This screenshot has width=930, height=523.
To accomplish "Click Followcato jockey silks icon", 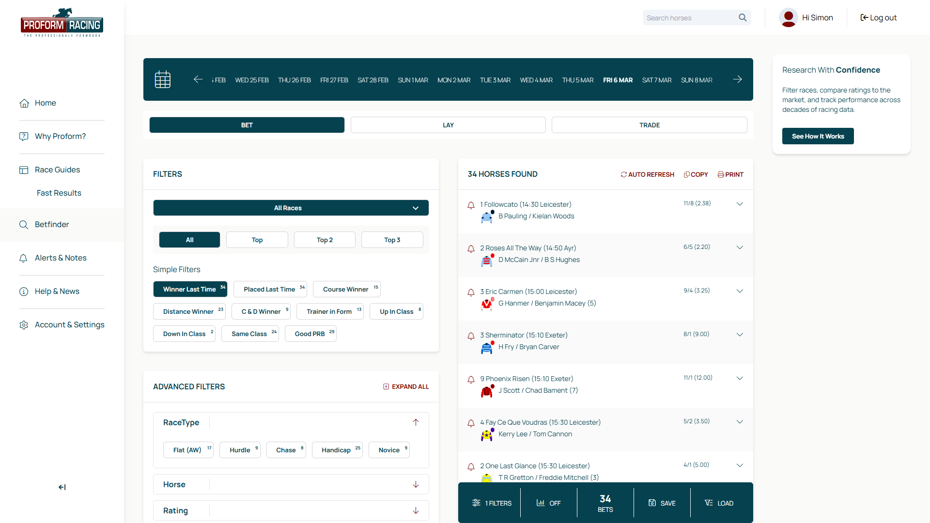I will tap(487, 217).
